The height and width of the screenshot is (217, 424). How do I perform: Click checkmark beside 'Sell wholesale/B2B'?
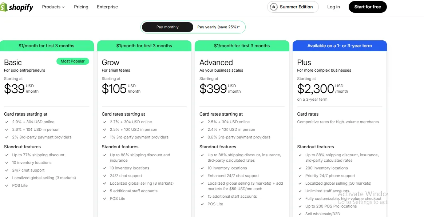coord(300,214)
